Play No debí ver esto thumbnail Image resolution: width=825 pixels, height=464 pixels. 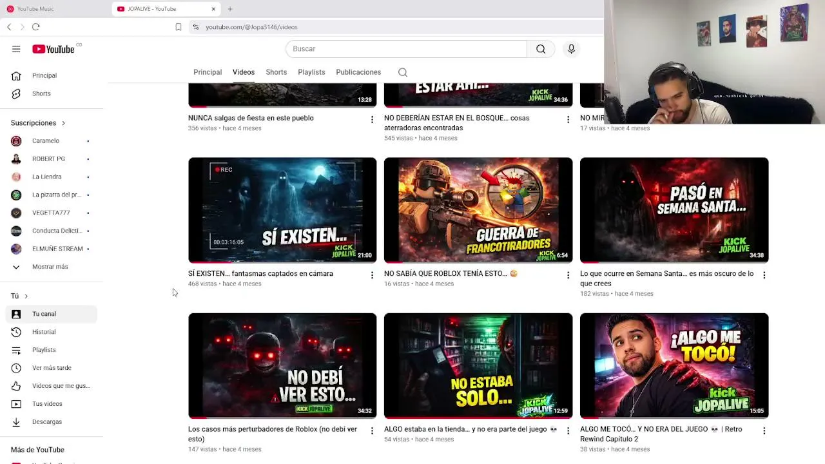282,366
